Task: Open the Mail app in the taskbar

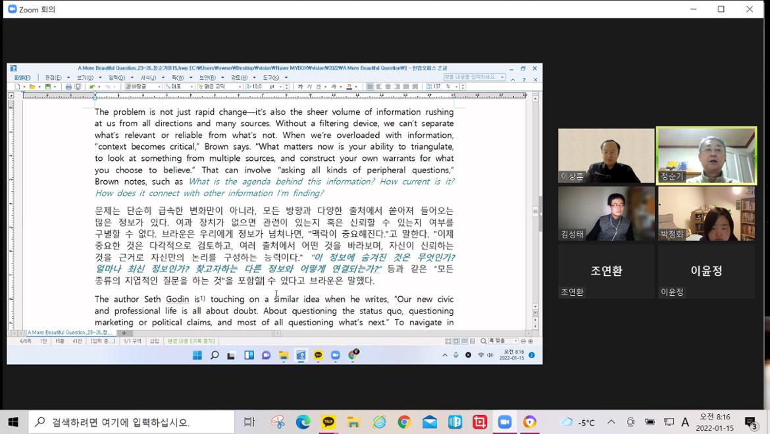Action: tap(430, 422)
